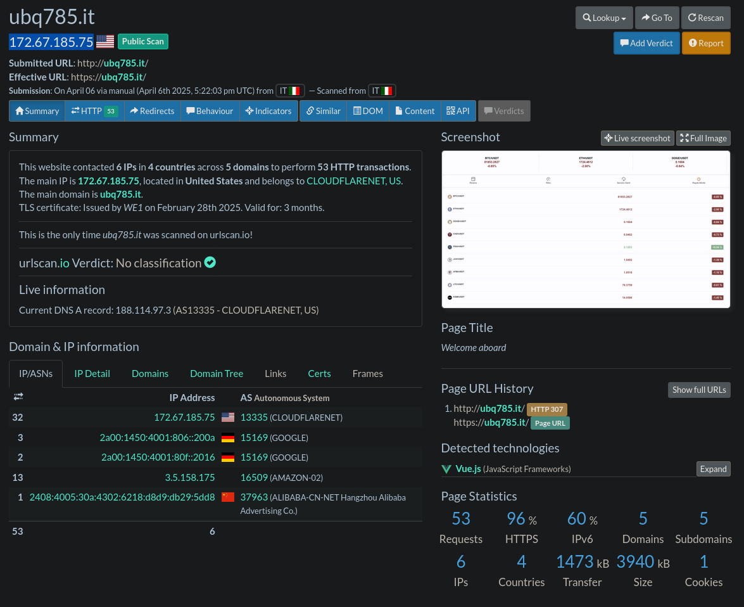Open the CLOUDFLARENET, US link in summary
Viewport: 744px width, 607px height.
(353, 181)
